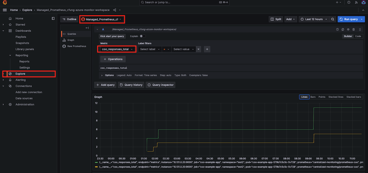The image size is (368, 173).
Task: Duplicate query A with copy icon
Action: 343,29
